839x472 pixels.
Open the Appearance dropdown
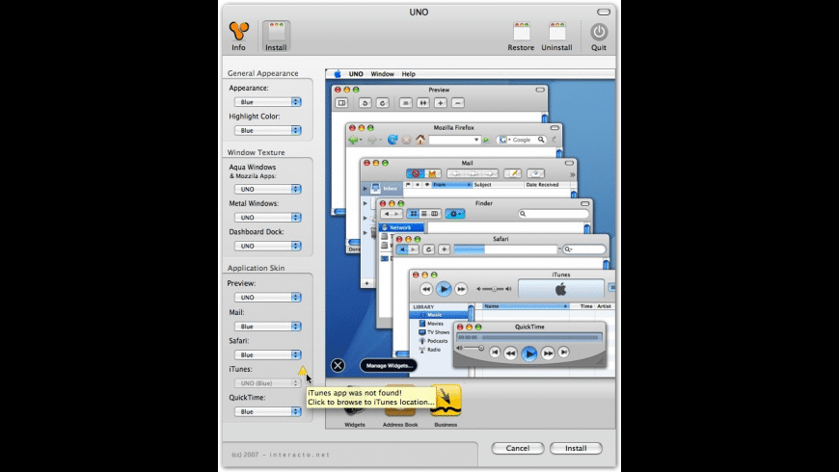point(267,101)
